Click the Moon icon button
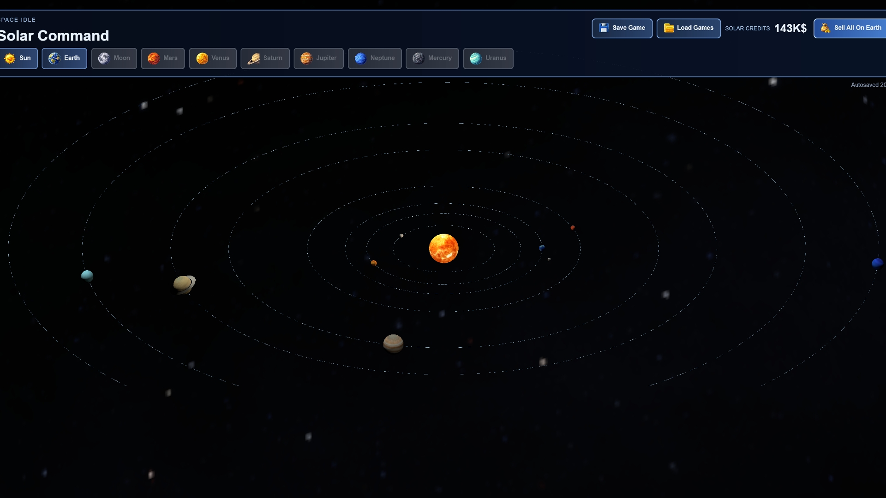Viewport: 886px width, 498px height. point(104,59)
